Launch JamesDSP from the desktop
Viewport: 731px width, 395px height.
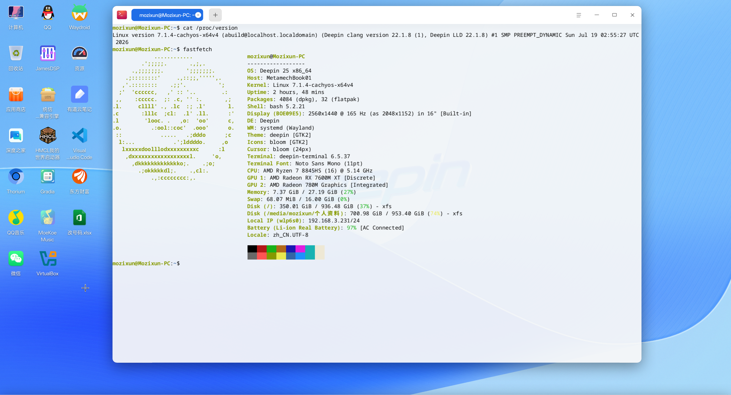point(47,58)
